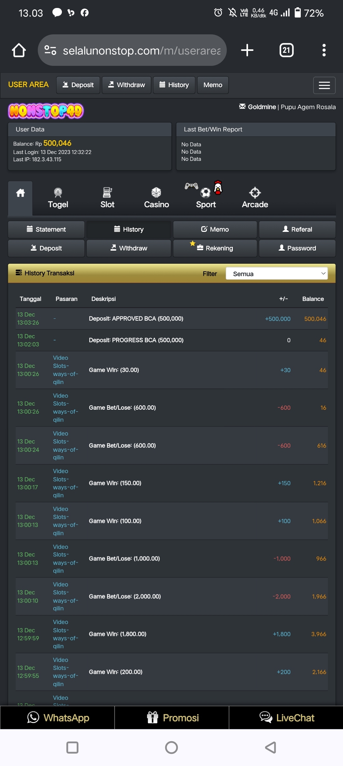
Task: Open the browser three-dot overflow menu
Action: coord(324,50)
